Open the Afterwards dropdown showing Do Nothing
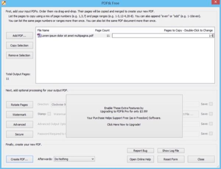The height and width of the screenshot is (169, 221). (74, 159)
